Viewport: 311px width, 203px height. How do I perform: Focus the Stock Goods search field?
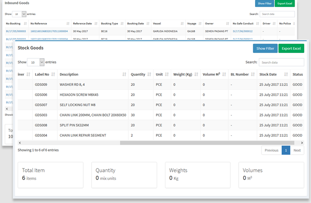281,62
